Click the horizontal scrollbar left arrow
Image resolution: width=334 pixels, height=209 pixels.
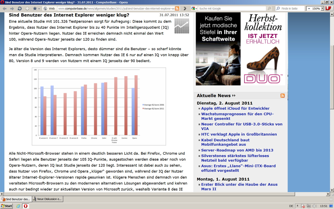click(x=2, y=194)
